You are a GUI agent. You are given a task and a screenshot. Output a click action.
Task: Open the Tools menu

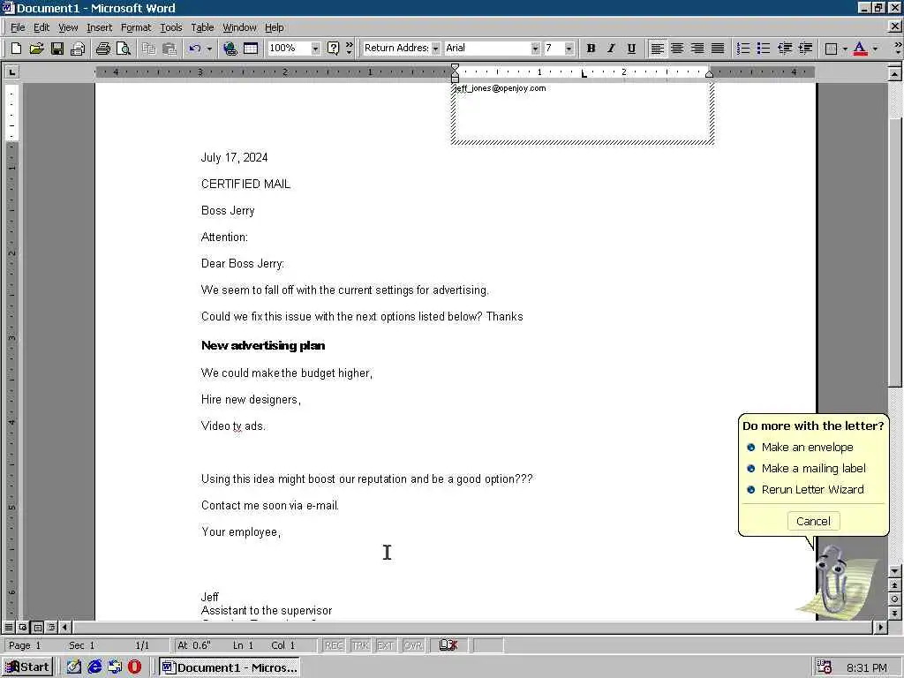(170, 27)
